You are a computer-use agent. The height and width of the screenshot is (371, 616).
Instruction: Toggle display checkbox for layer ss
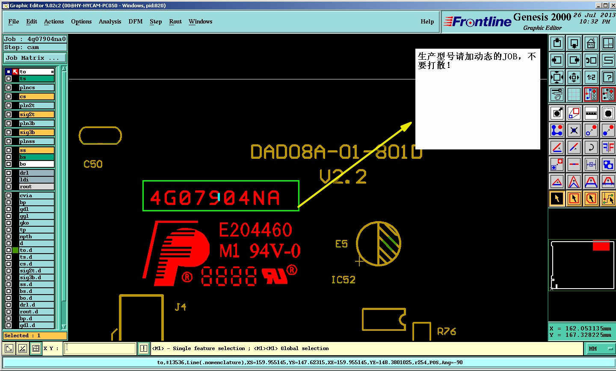click(9, 150)
